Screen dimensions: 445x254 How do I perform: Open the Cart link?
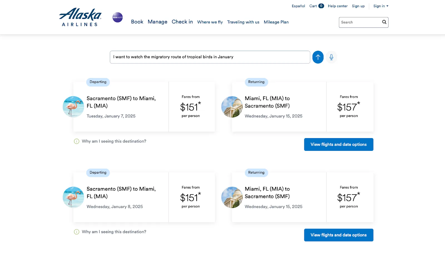tap(313, 6)
